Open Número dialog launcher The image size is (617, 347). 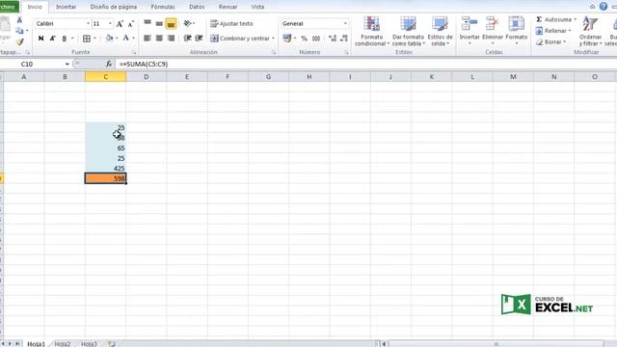(346, 52)
